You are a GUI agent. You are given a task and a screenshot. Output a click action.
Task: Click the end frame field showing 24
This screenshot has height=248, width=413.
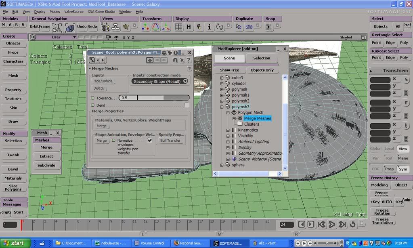(287, 225)
